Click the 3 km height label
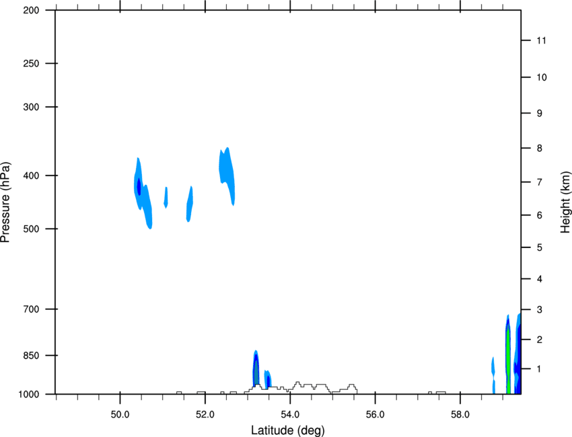Viewport: 572px width, 437px height. coord(540,310)
